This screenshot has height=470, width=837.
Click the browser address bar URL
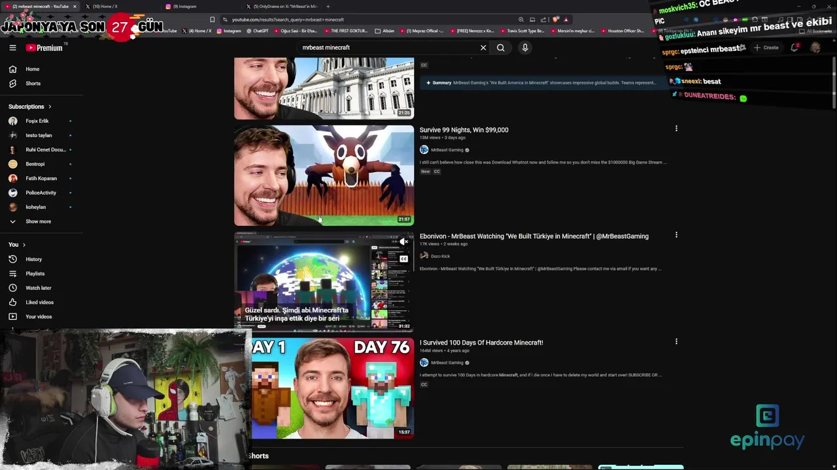[x=288, y=20]
